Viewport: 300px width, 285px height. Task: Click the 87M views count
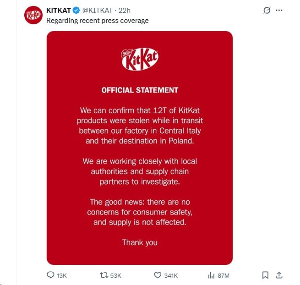[224, 275]
